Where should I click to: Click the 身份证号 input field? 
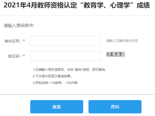65,41
